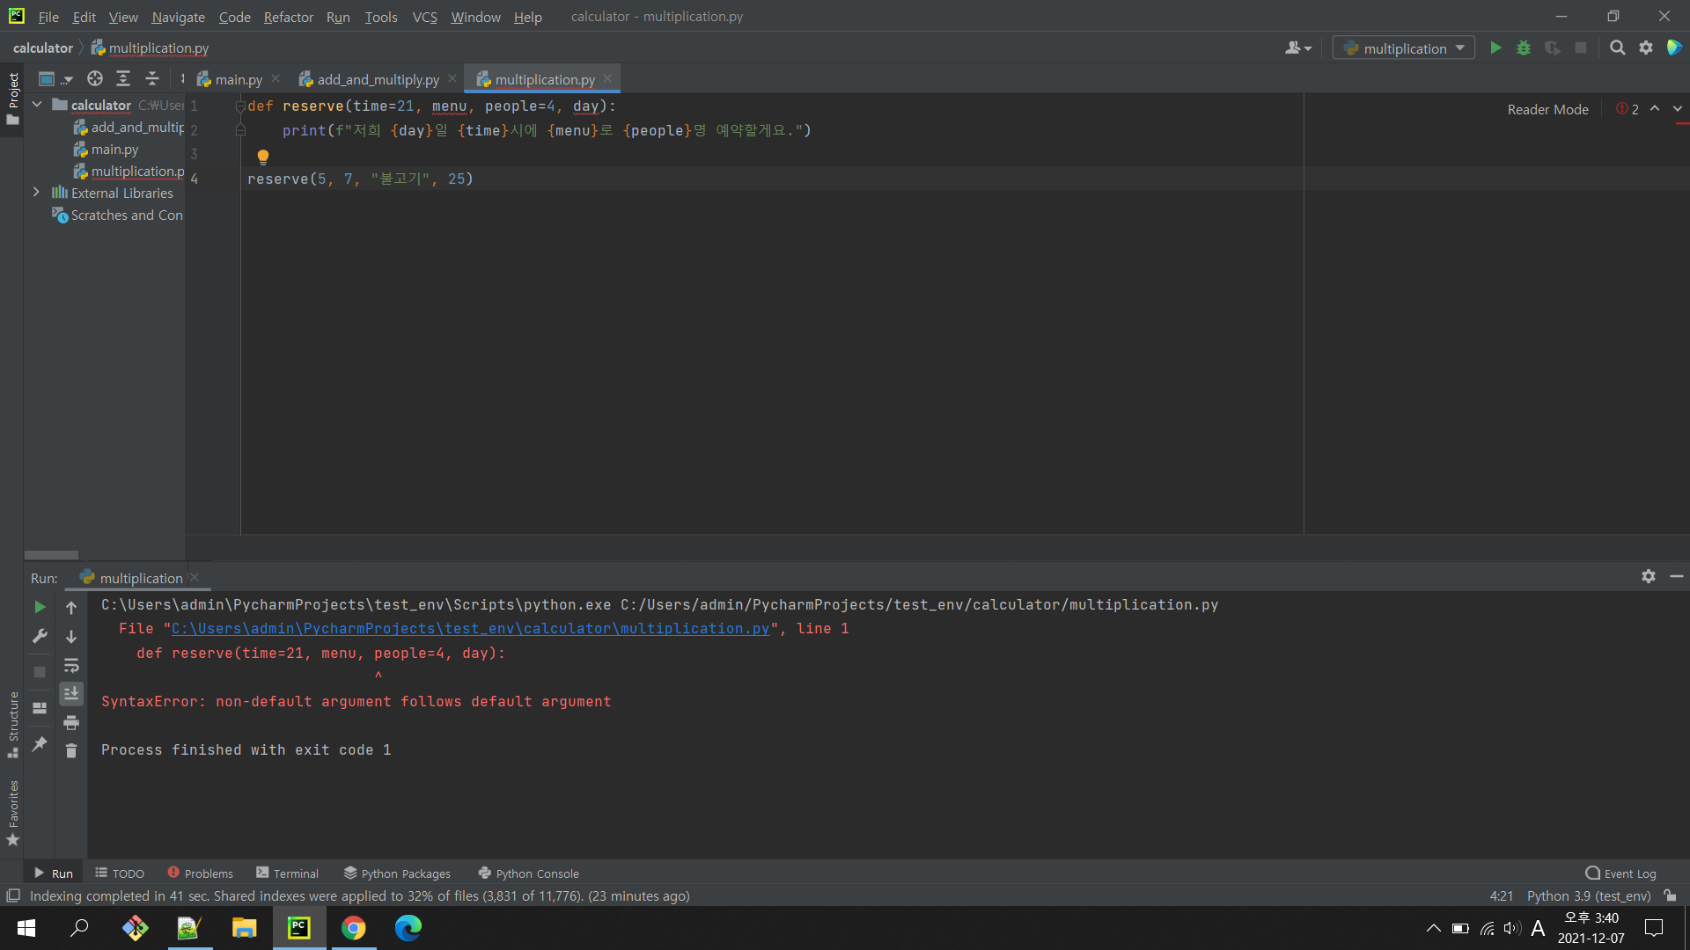Image resolution: width=1690 pixels, height=950 pixels.
Task: Click the Project panel horizontal scrollbar
Action: tap(51, 555)
